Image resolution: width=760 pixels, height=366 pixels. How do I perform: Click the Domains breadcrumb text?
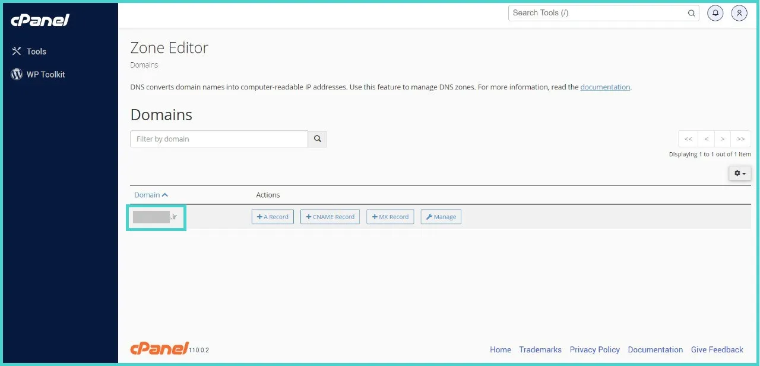point(144,65)
